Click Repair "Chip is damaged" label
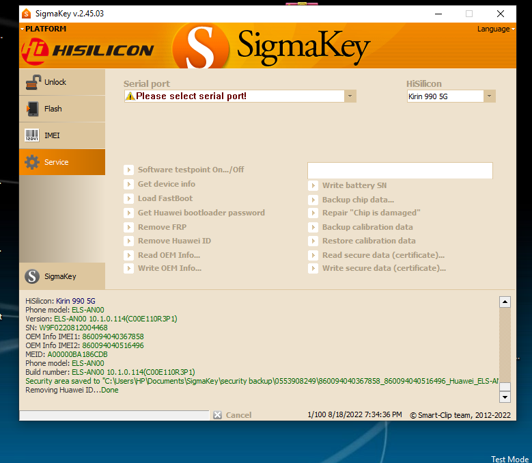The width and height of the screenshot is (532, 463). pyautogui.click(x=372, y=213)
